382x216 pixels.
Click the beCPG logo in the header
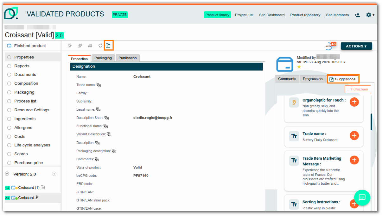pos(11,14)
